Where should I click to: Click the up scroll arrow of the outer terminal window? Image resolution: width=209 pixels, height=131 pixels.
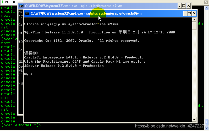(206, 8)
